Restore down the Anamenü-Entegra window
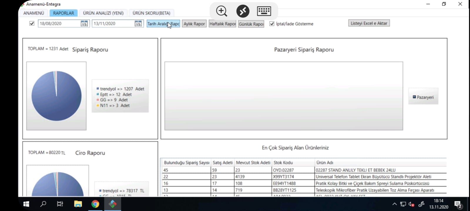 coord(444,4)
